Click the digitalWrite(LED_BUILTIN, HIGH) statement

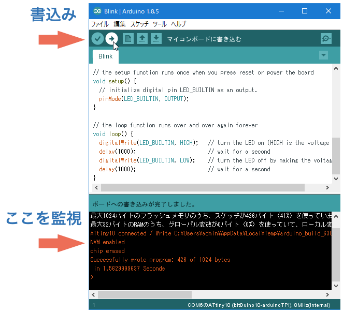click(149, 143)
